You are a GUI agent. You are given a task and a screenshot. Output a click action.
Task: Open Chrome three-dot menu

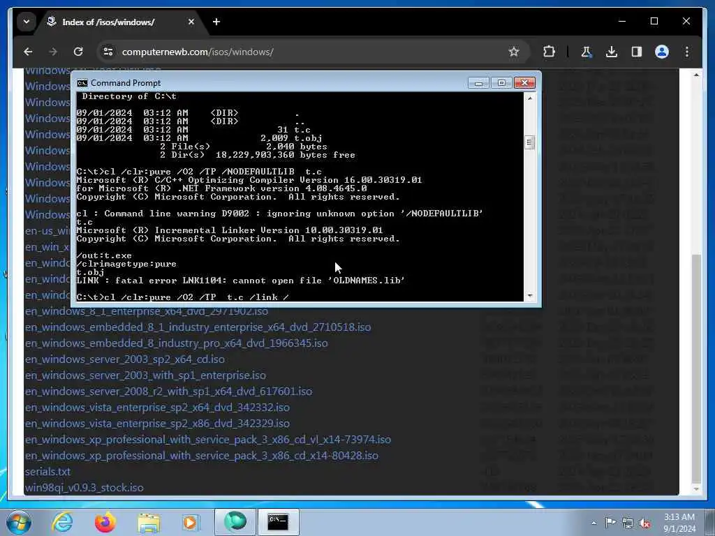[687, 52]
